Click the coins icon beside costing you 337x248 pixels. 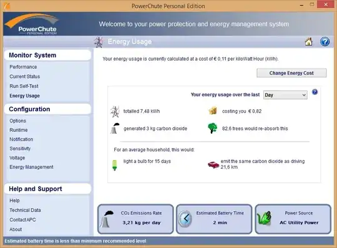213,111
